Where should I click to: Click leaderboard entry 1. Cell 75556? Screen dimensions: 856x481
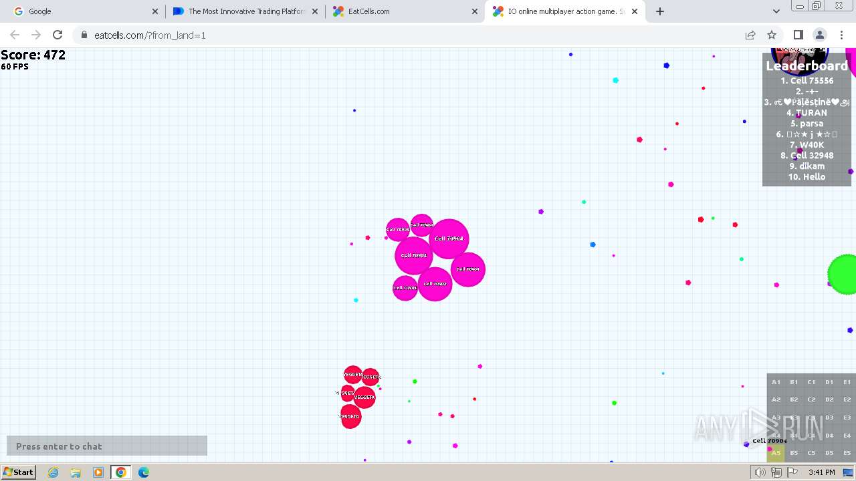(x=807, y=81)
